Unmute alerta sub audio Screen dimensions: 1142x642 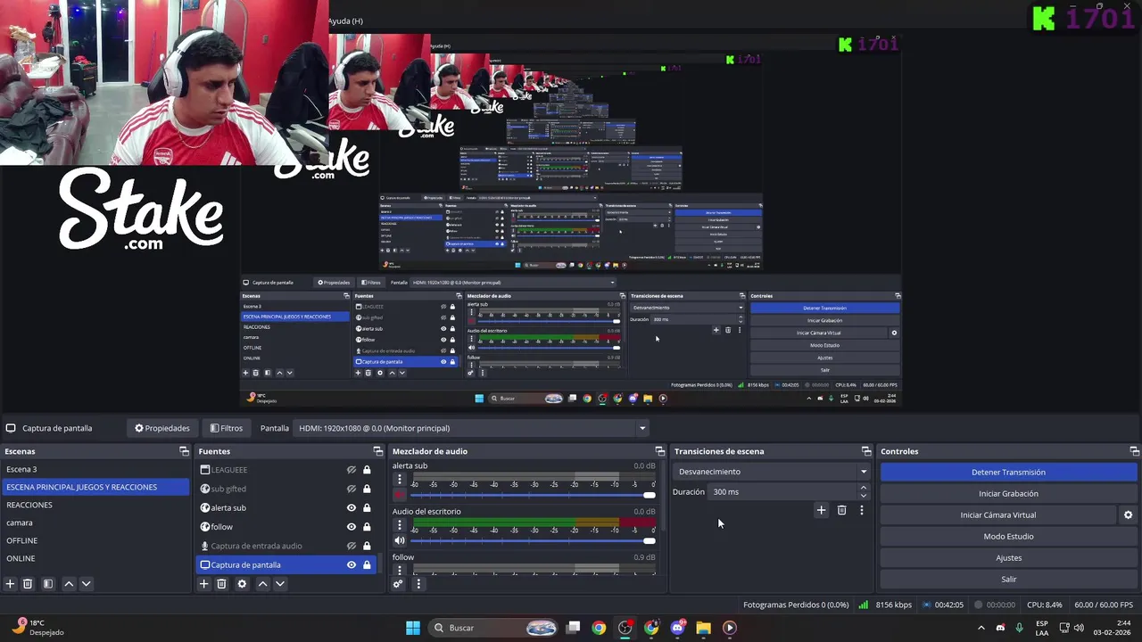[x=400, y=495]
